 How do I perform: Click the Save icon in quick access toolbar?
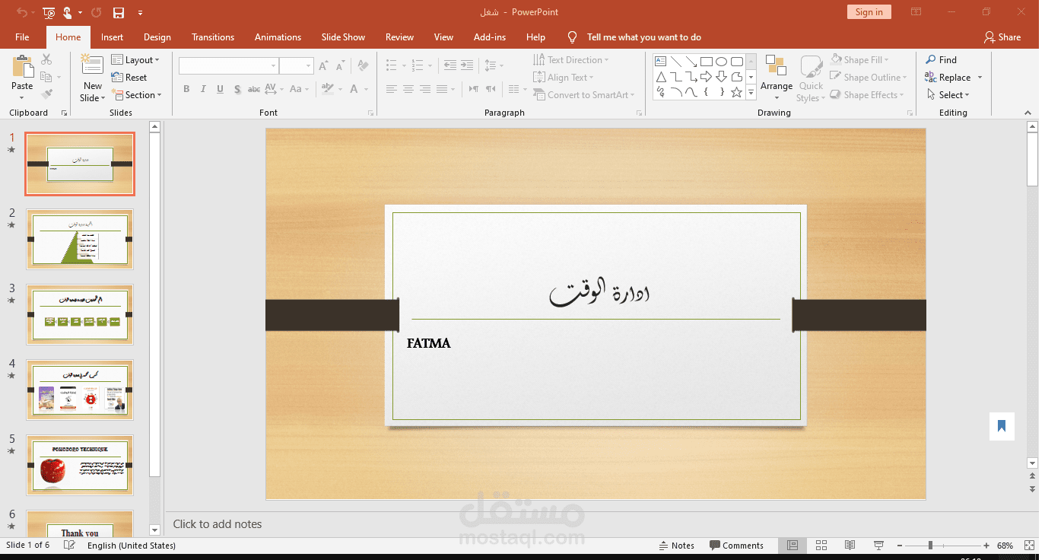pos(118,12)
